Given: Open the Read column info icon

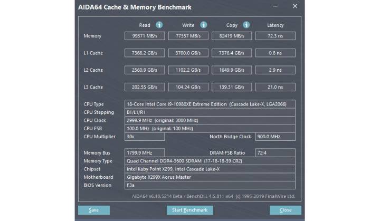Looking at the screenshot, I should [x=159, y=25].
